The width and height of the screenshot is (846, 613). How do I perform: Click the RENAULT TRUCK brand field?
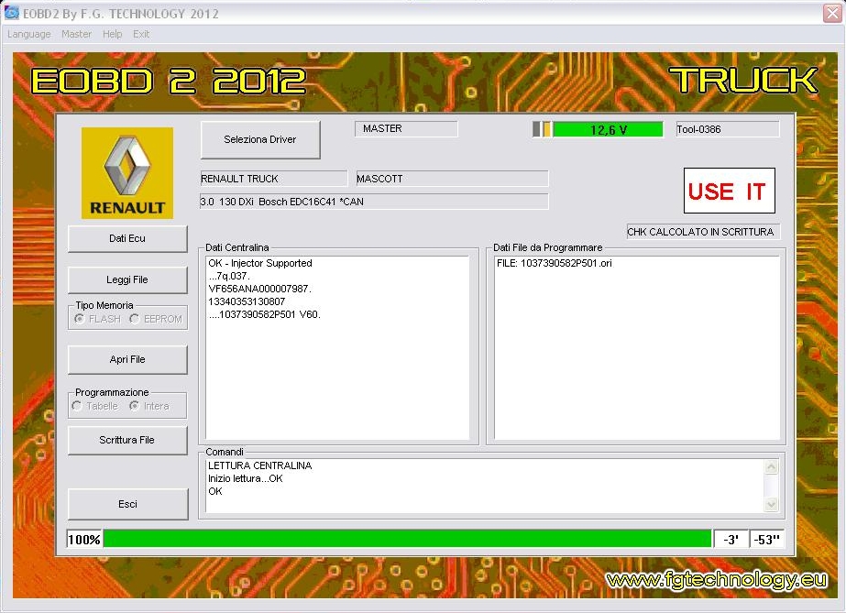pyautogui.click(x=273, y=179)
